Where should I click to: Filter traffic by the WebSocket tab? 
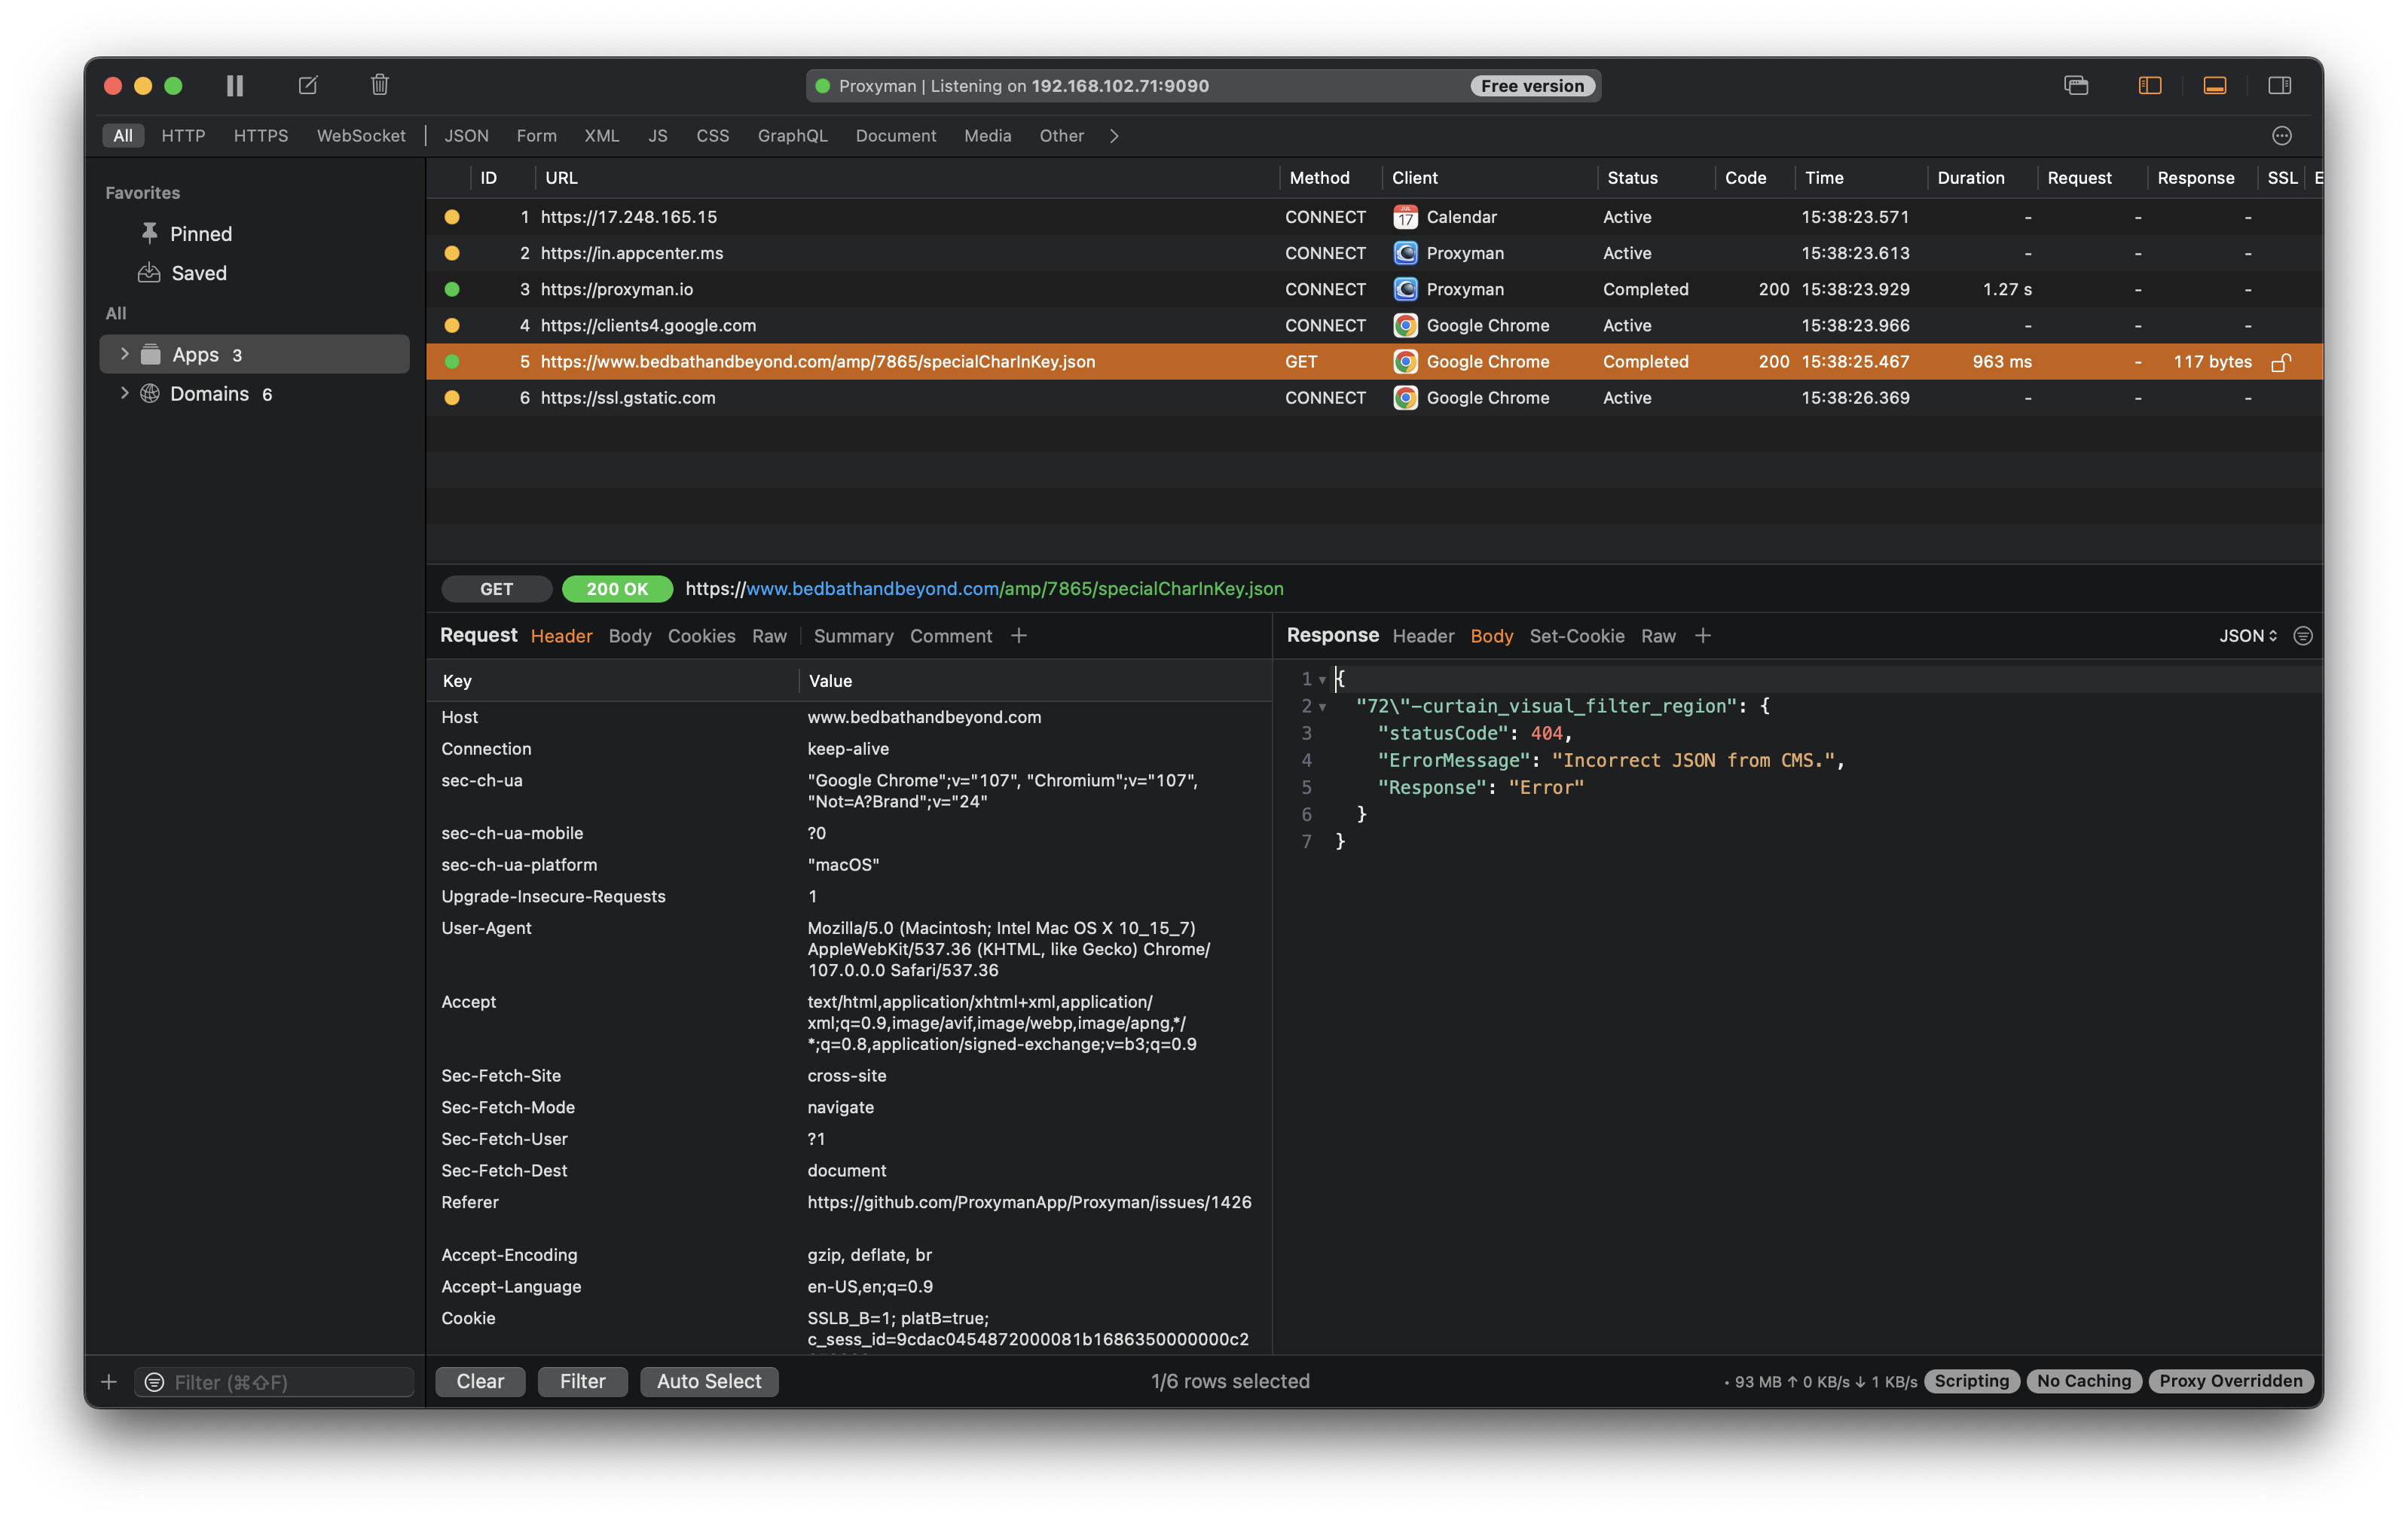[361, 136]
